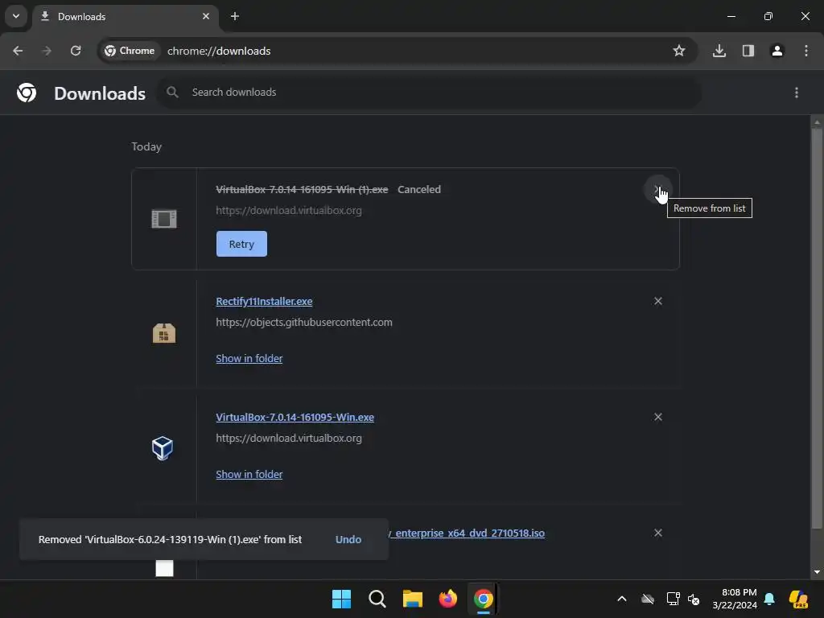Image resolution: width=824 pixels, height=618 pixels.
Task: Click the Chrome site info chip
Action: click(x=130, y=51)
